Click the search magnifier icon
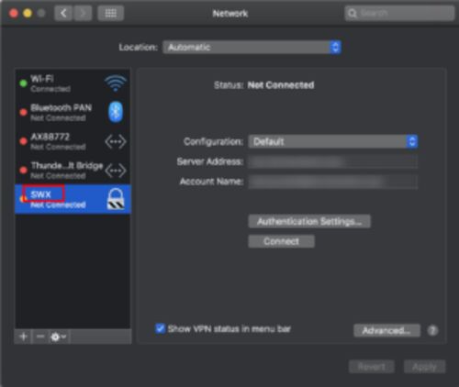Image resolution: width=459 pixels, height=387 pixels. 353,14
